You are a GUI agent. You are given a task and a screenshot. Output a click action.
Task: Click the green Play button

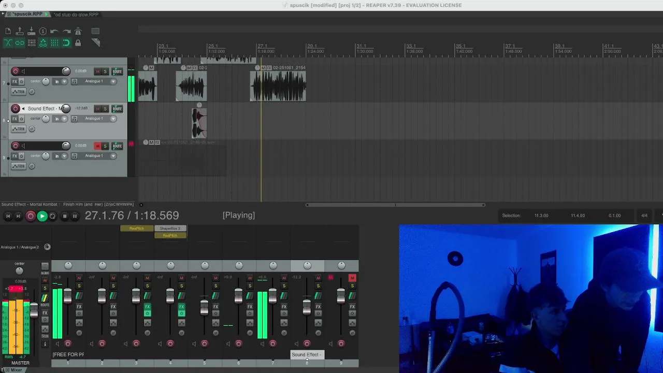coord(42,216)
